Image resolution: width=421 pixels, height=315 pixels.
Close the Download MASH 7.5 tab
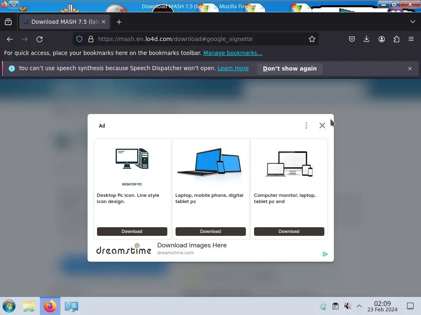pos(104,22)
